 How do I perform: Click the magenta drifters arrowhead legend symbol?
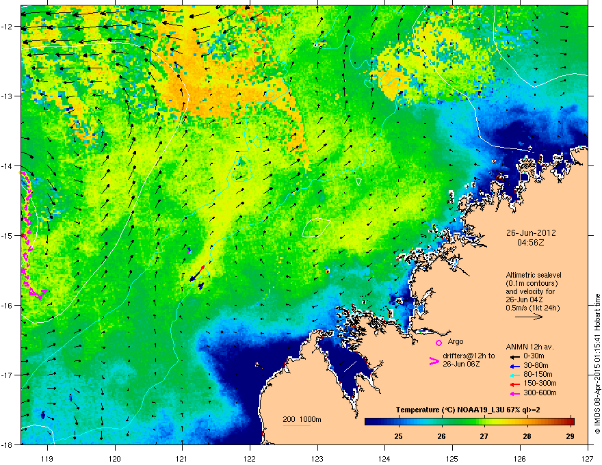coord(434,361)
